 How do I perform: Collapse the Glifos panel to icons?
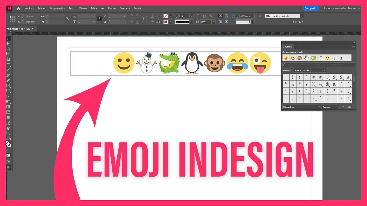pos(350,42)
